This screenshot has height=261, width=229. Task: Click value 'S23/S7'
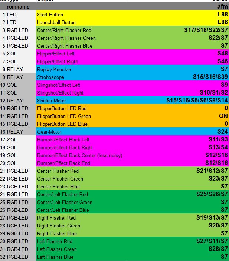point(218,179)
